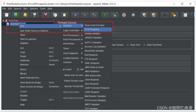
Task: Expand the Post Processors submenu
Action: [73, 40]
